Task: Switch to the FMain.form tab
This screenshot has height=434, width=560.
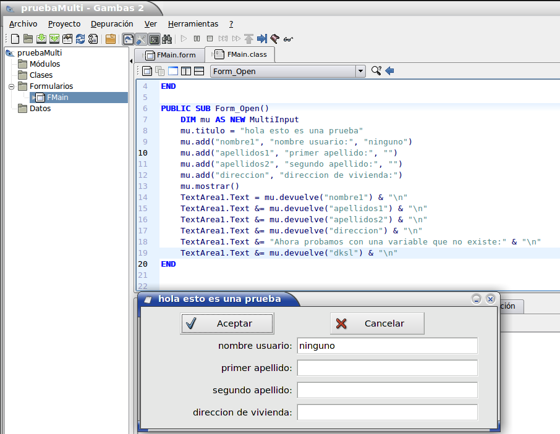Action: click(x=170, y=55)
